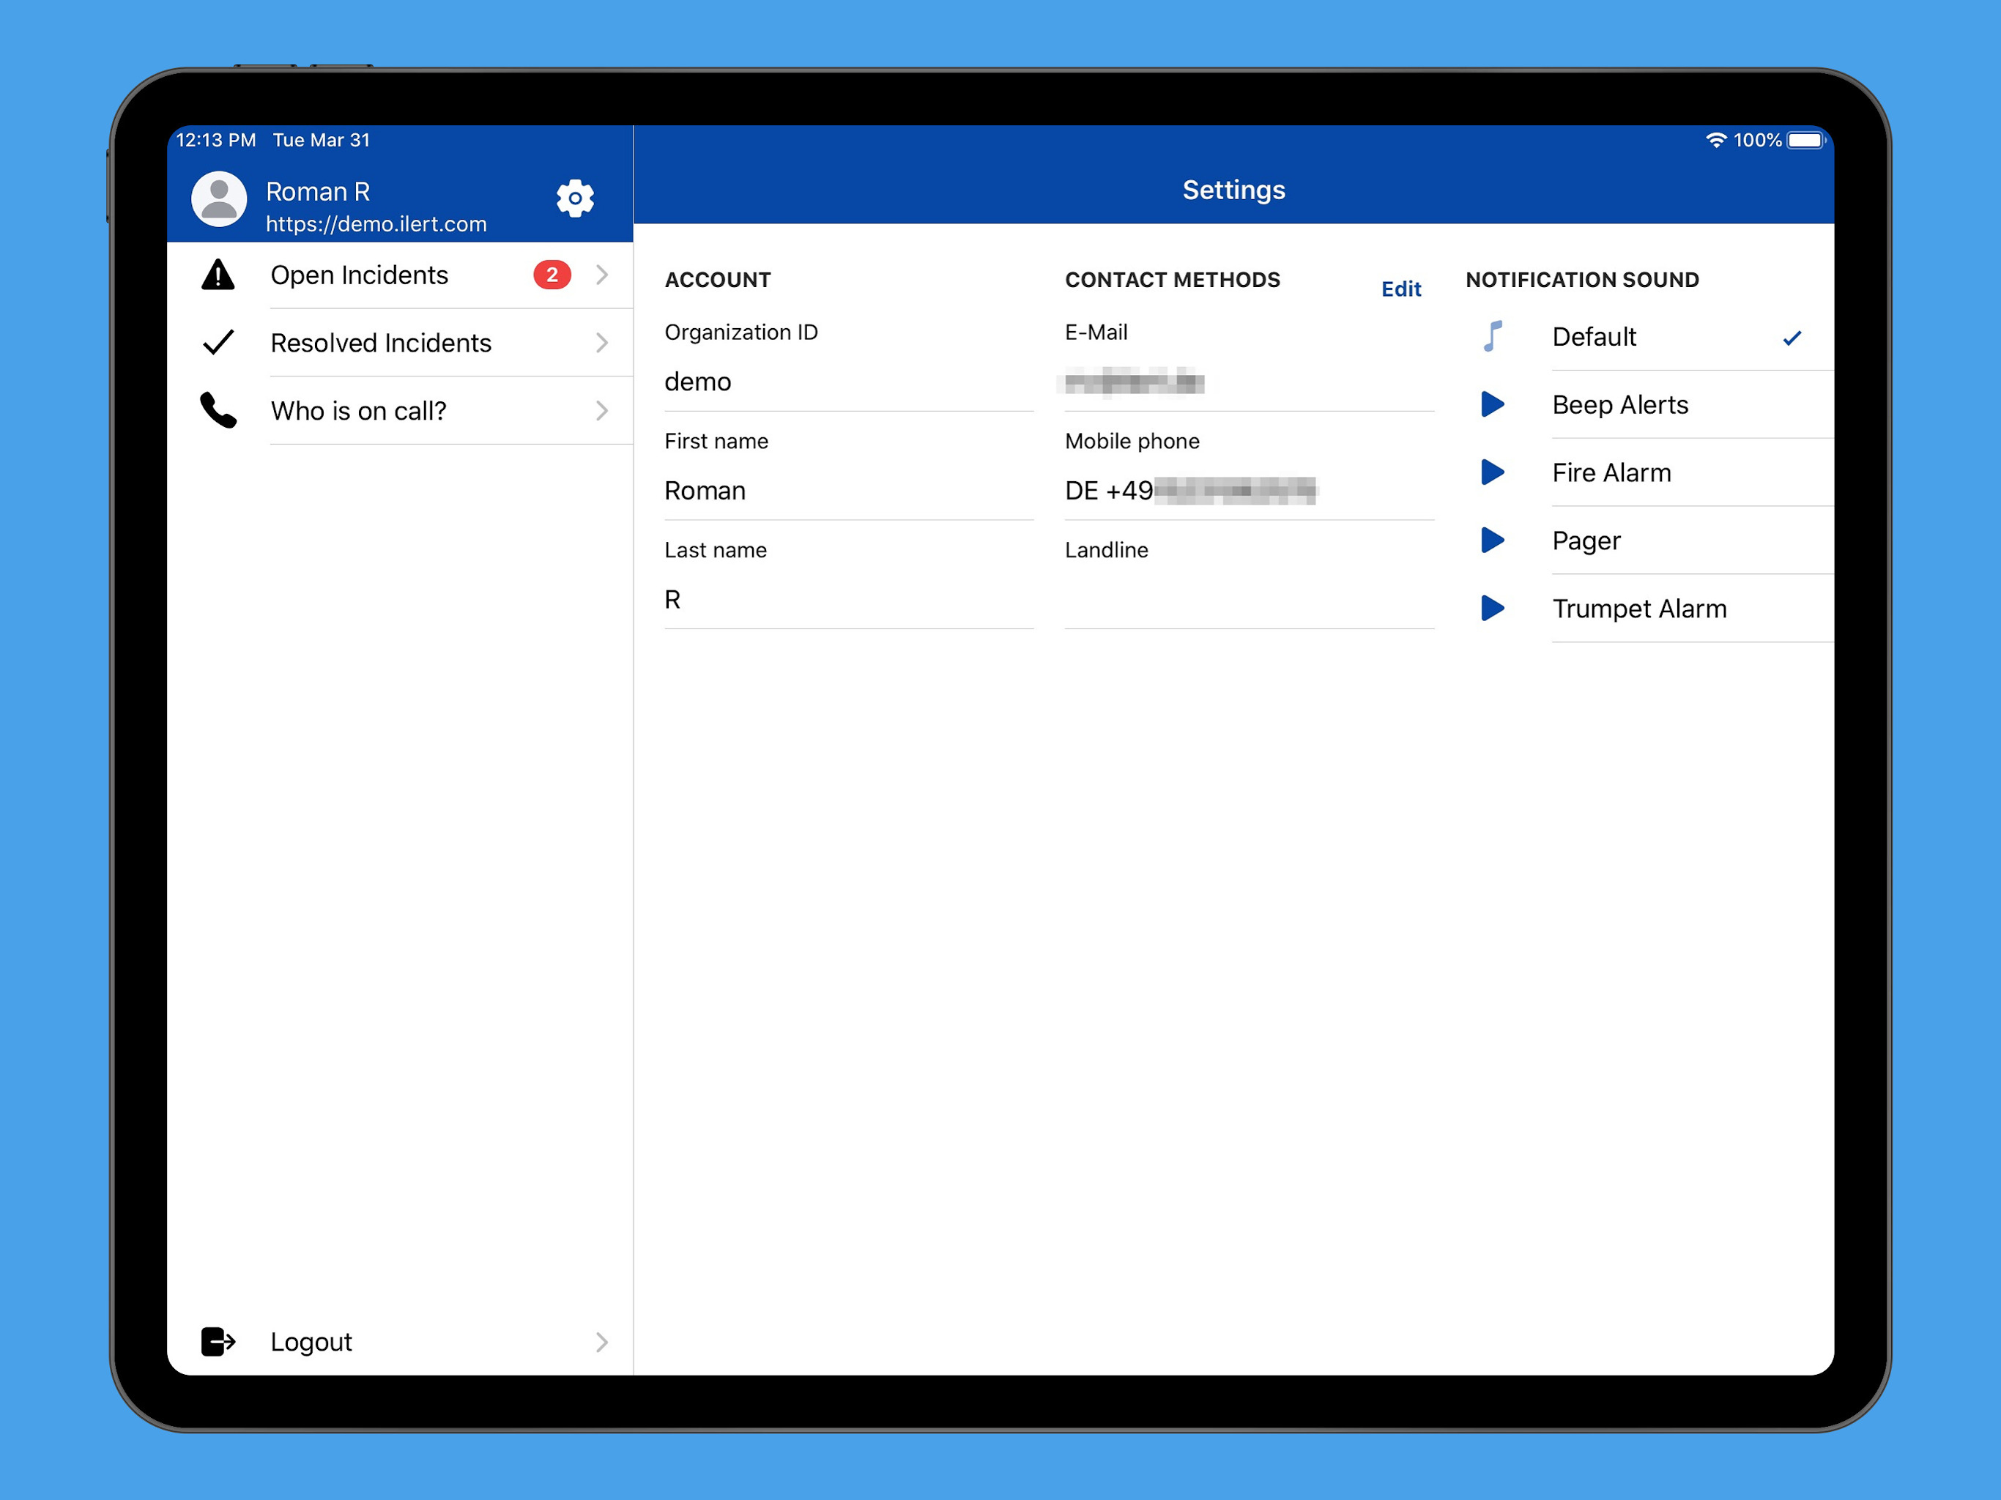2001x1500 pixels.
Task: Select Pager notification sound
Action: [x=1648, y=540]
